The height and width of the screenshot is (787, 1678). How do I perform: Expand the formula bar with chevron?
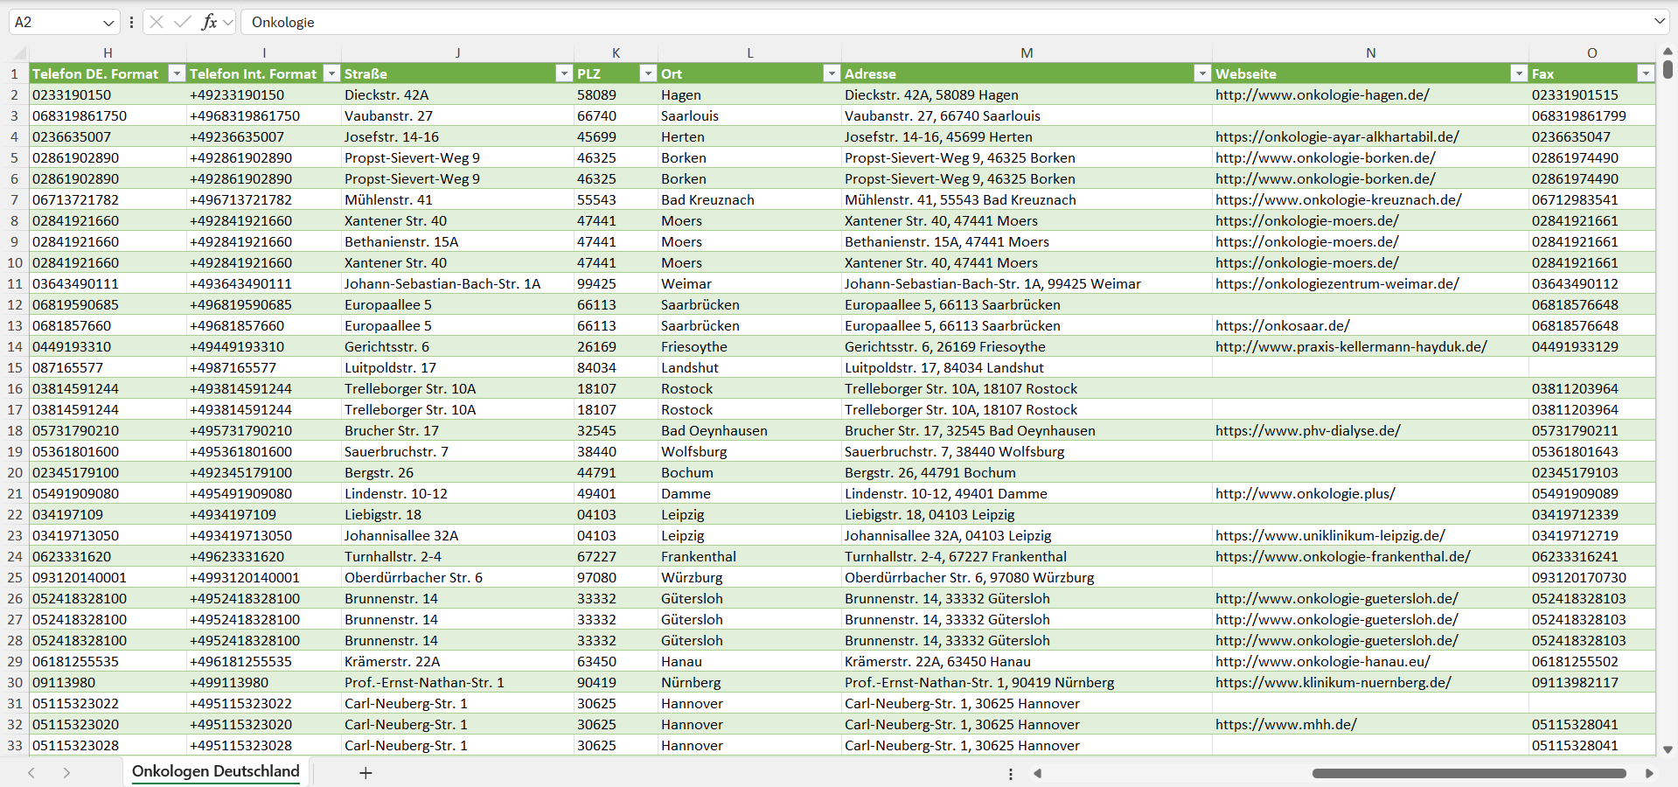coord(1659,22)
